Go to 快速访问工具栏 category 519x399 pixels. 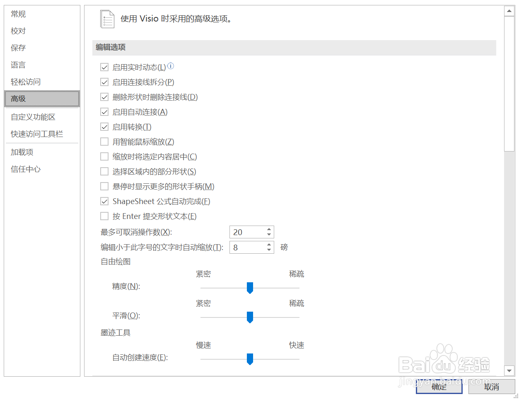pyautogui.click(x=42, y=134)
